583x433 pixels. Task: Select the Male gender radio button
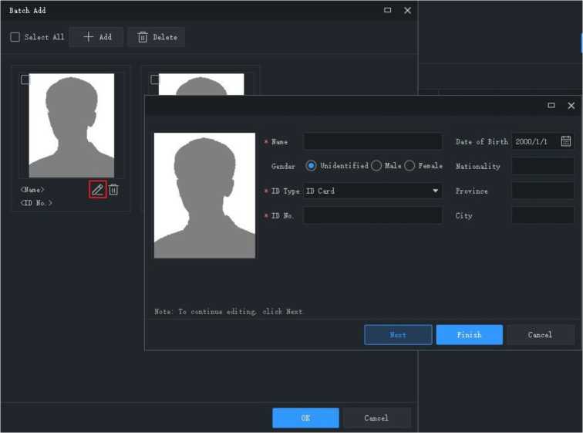376,166
